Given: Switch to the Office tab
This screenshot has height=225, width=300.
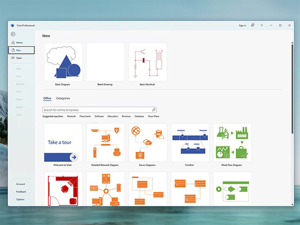Looking at the screenshot, I should 47,99.
